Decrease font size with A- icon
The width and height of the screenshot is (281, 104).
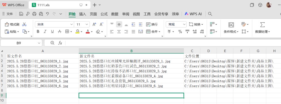101,24
